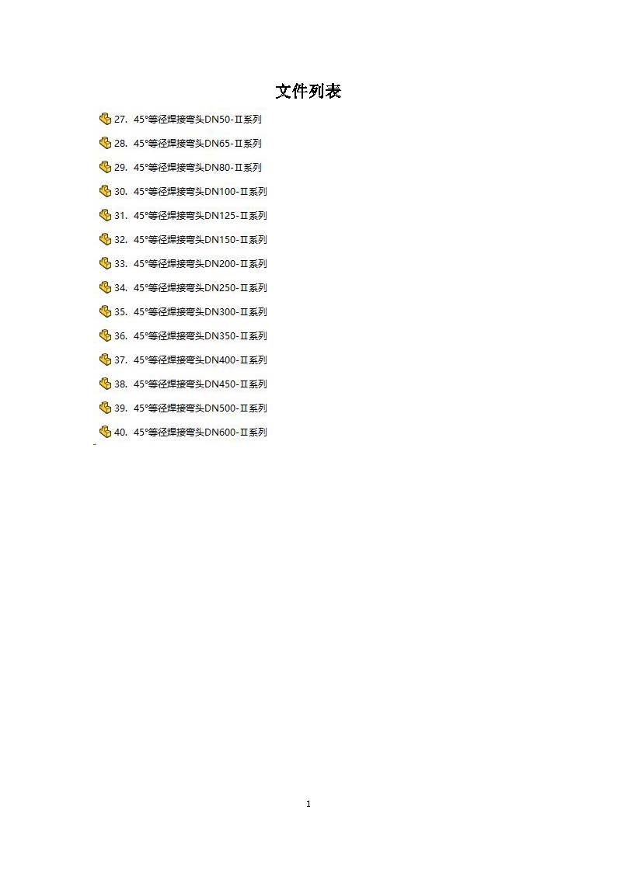Select the list number 35 label
The image size is (617, 872).
[x=120, y=312]
